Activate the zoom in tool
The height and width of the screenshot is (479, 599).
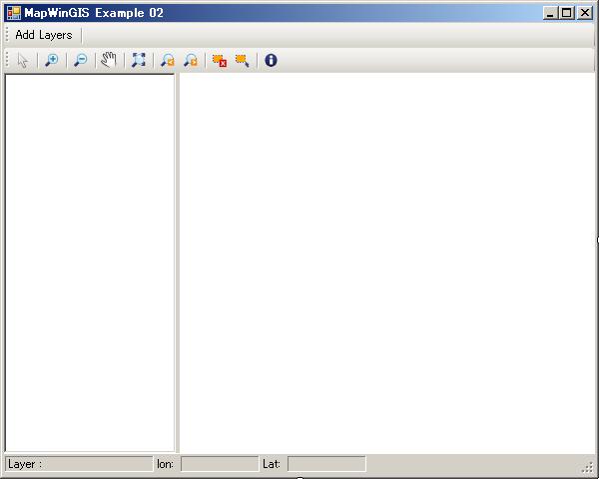click(x=51, y=60)
